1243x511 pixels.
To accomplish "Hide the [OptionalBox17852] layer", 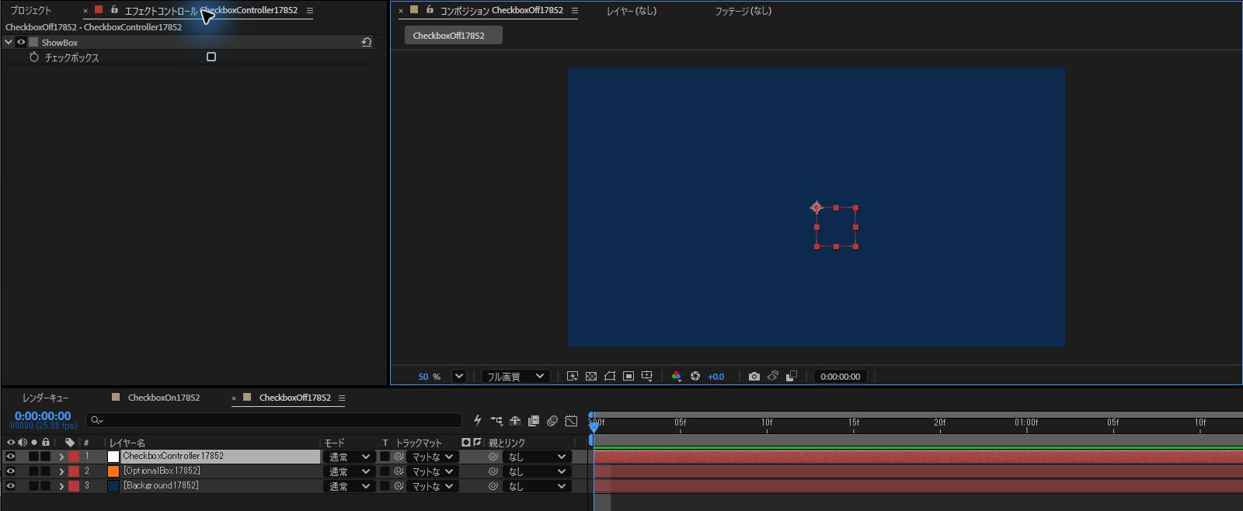I will click(11, 471).
